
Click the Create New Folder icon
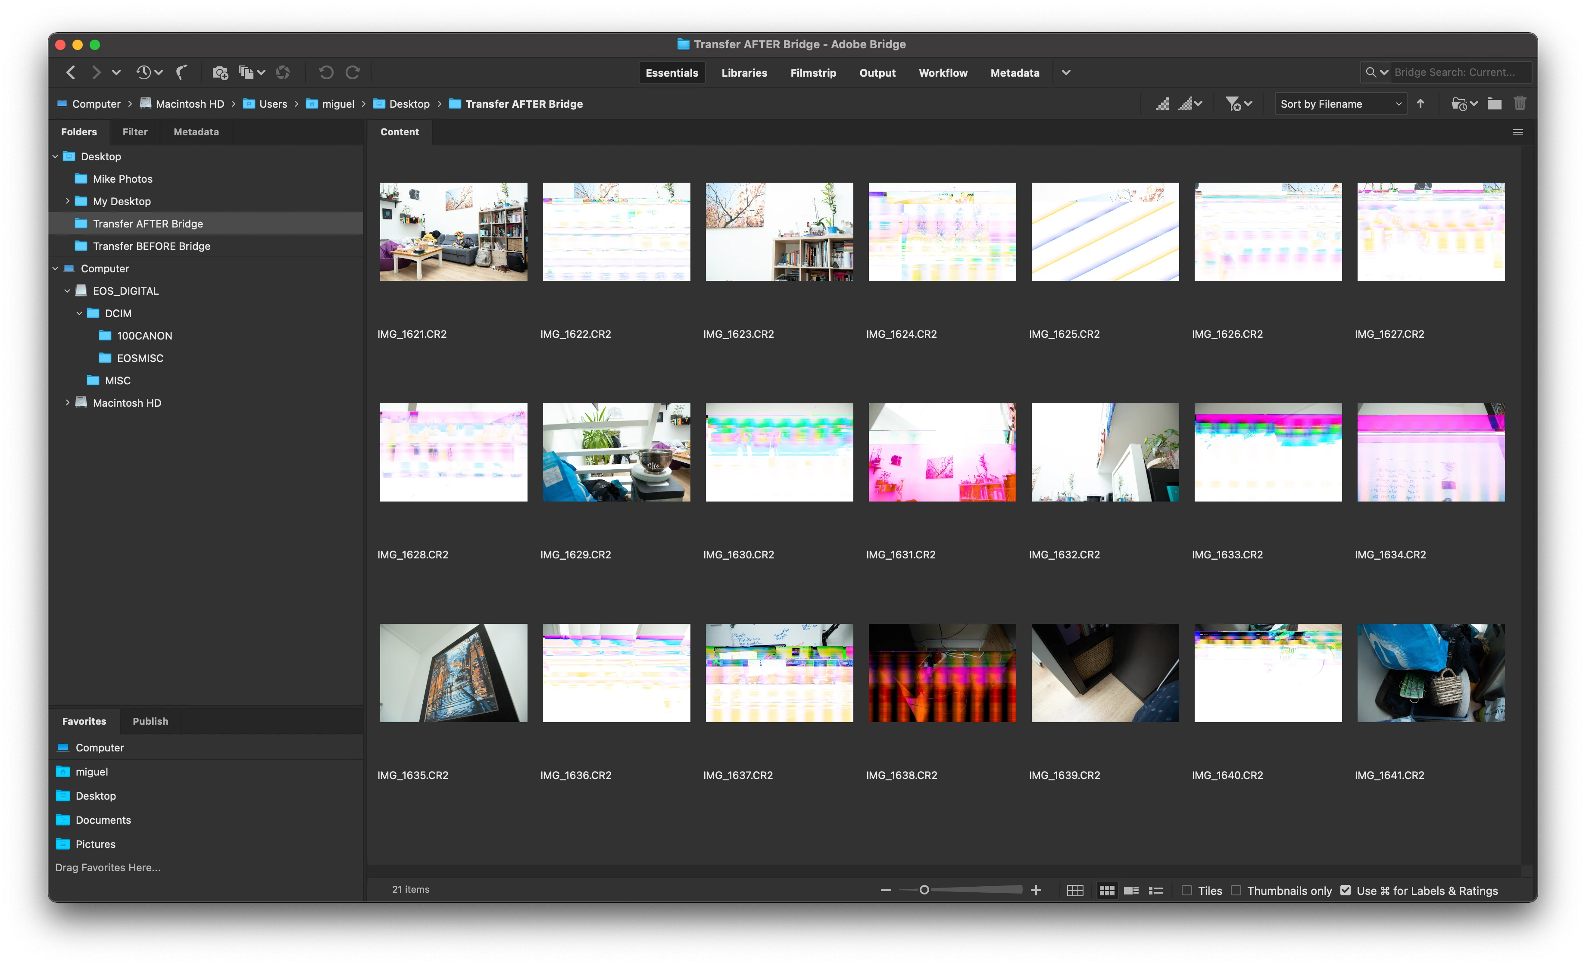[1495, 103]
